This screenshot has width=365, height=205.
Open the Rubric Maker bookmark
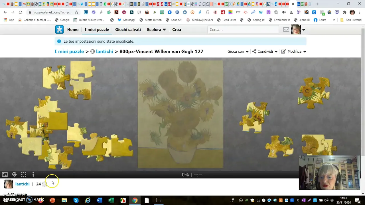coord(89,20)
